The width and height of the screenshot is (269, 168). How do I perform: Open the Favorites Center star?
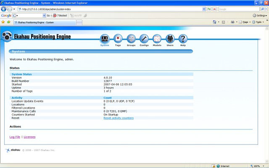pyautogui.click(x=3, y=22)
